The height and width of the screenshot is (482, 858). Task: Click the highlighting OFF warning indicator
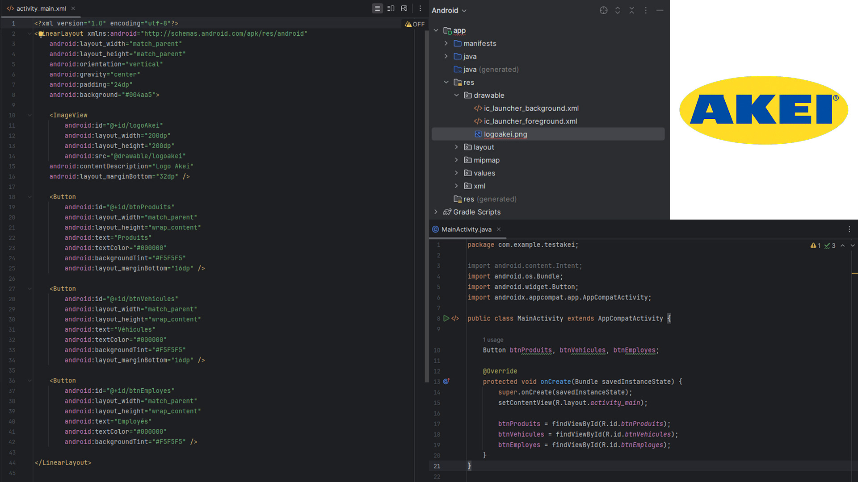click(x=415, y=24)
